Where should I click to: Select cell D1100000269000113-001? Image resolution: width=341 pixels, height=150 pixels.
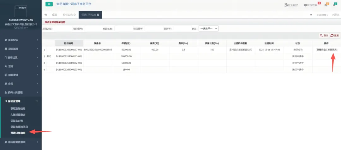(x=69, y=56)
